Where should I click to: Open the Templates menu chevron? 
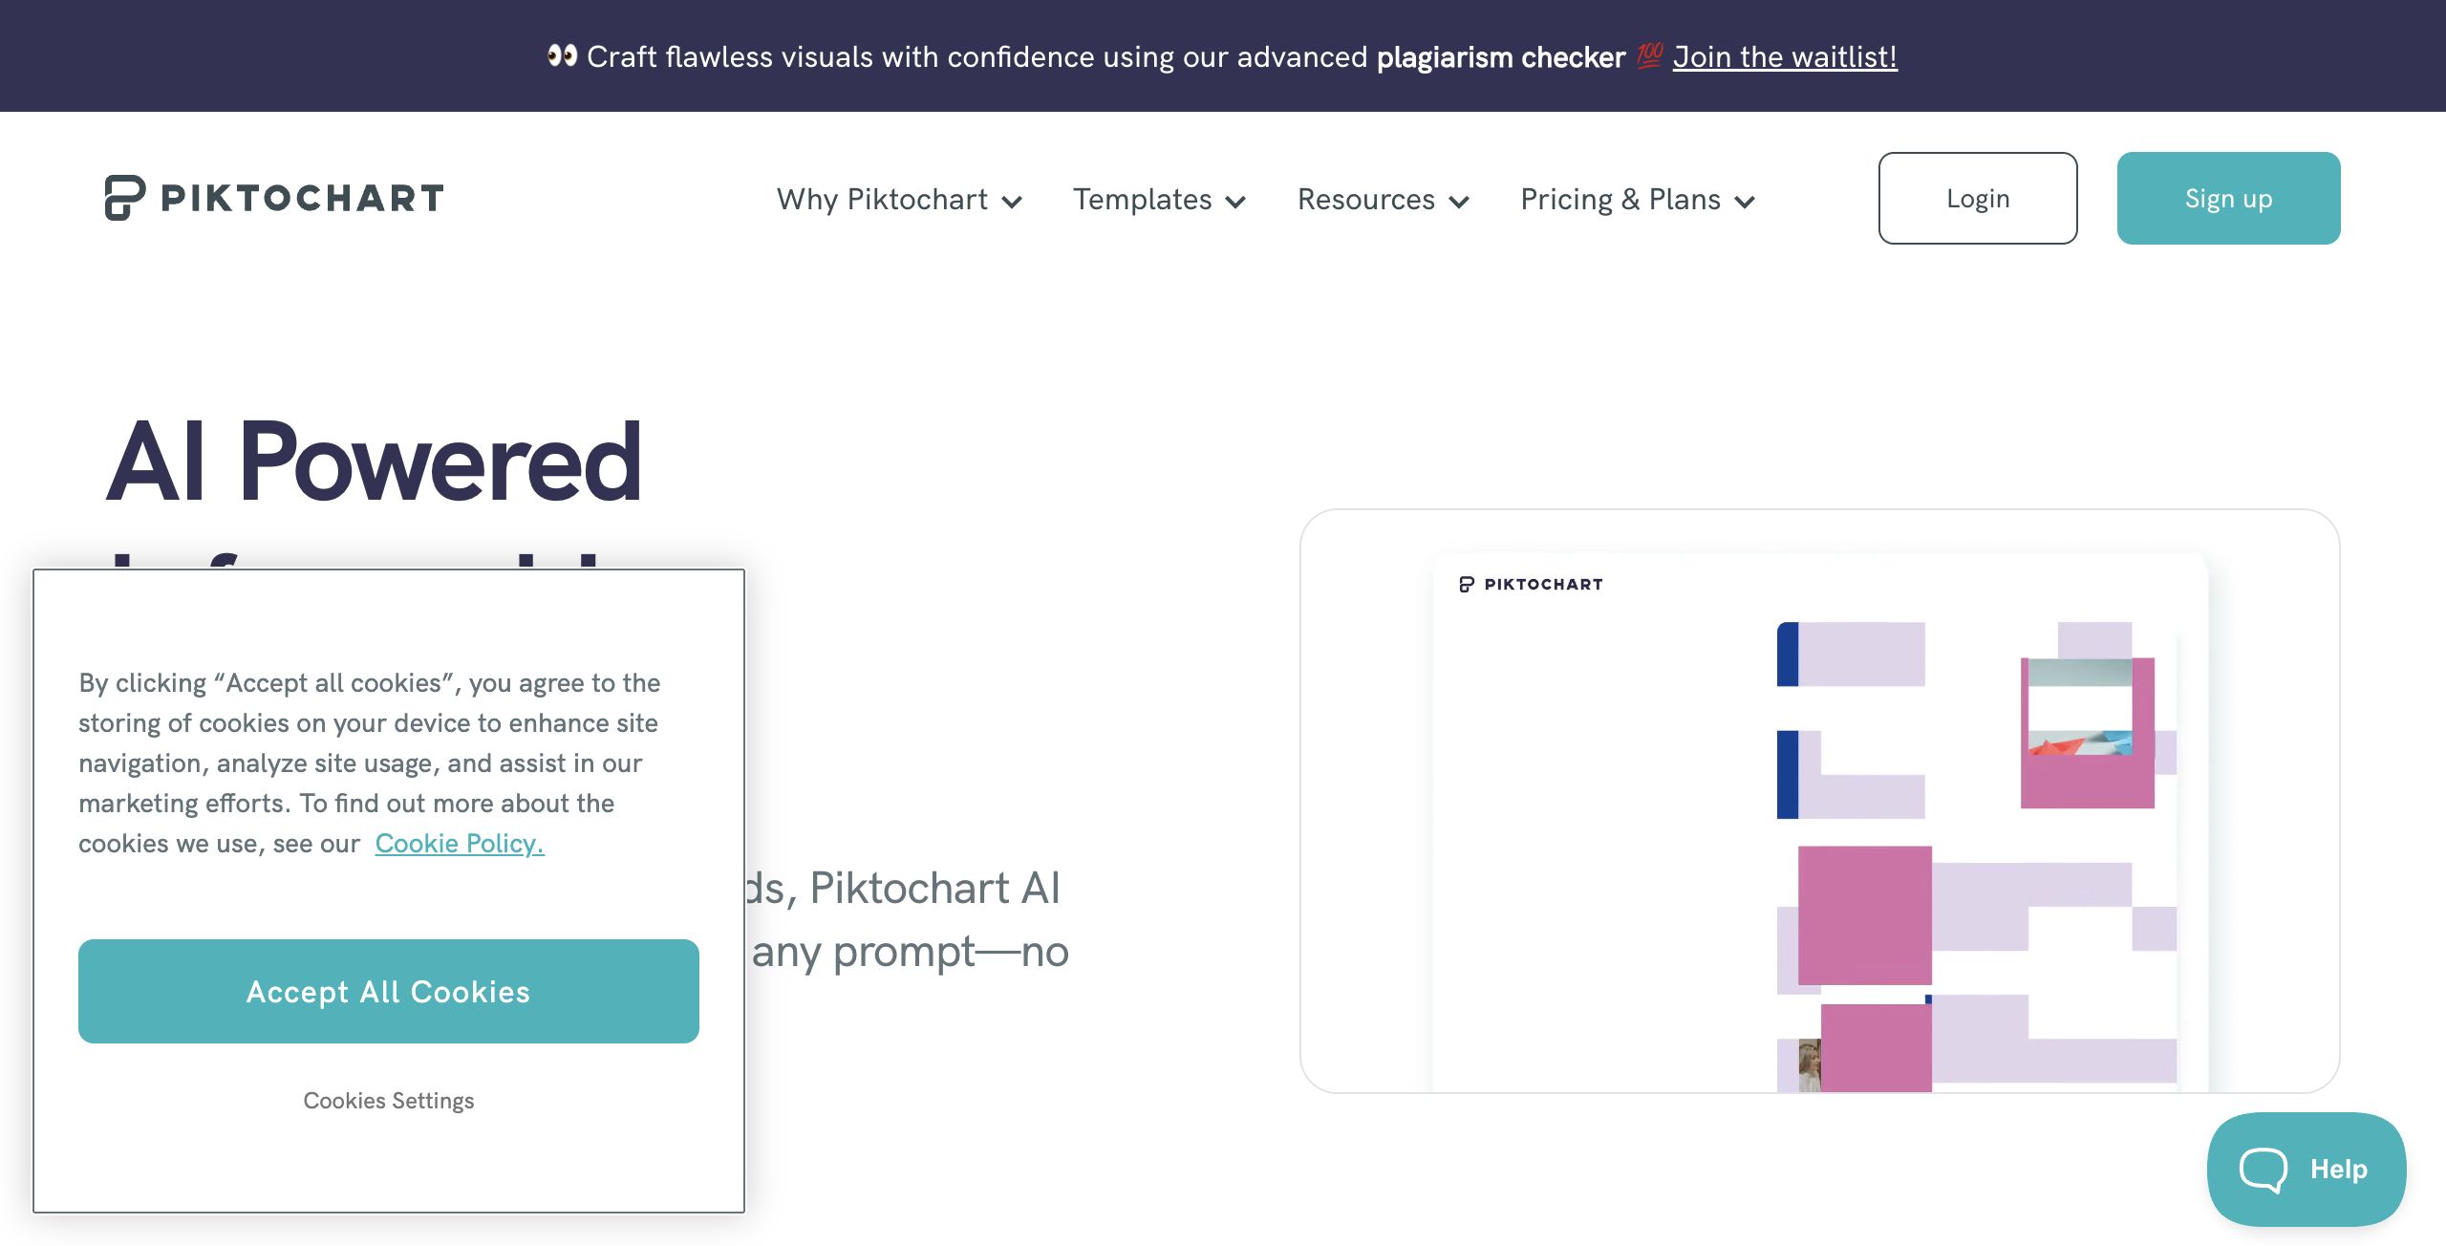(1237, 202)
